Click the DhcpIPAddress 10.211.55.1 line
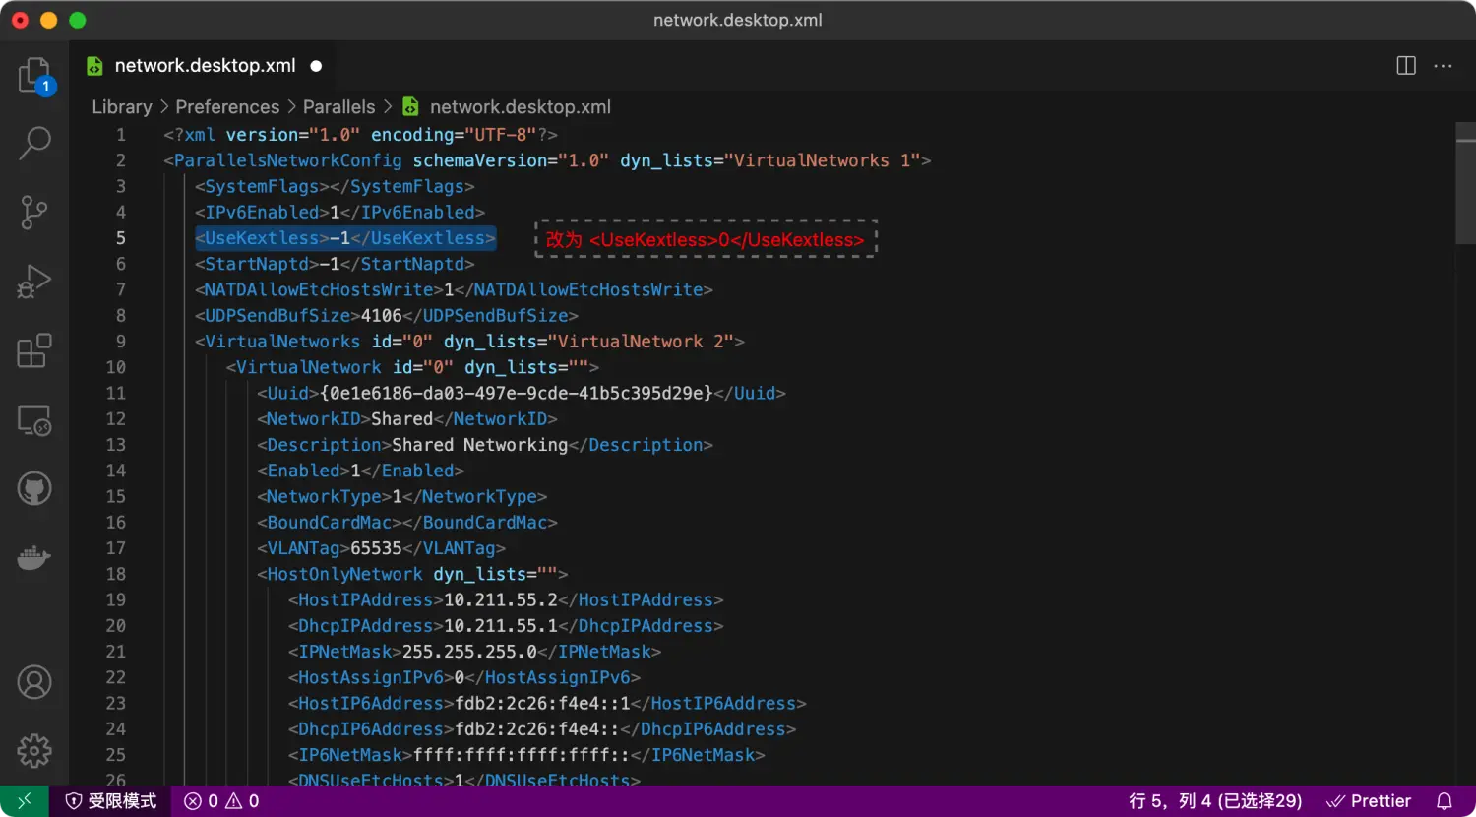 506,625
